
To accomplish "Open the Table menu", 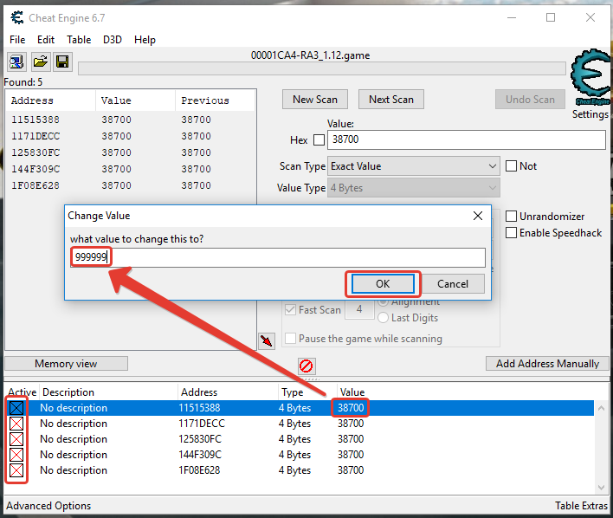I will [79, 39].
